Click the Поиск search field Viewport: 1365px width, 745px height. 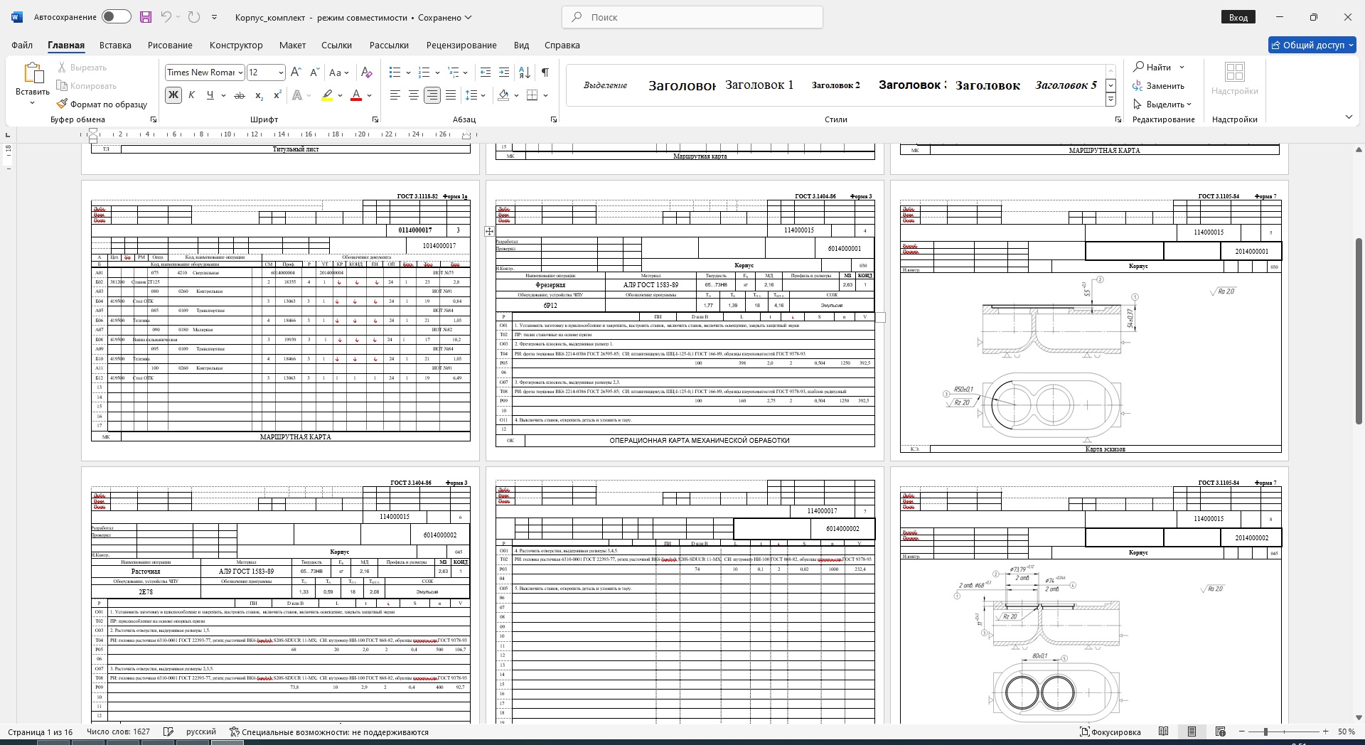click(692, 17)
